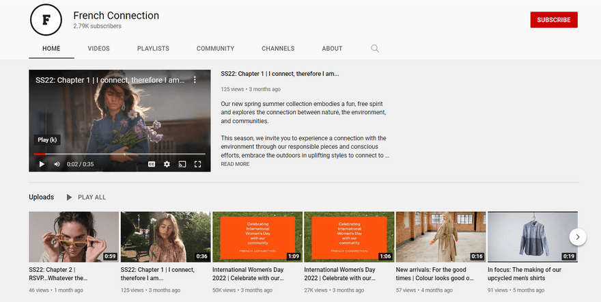Open the Playlists tab
The height and width of the screenshot is (302, 601).
coord(153,49)
